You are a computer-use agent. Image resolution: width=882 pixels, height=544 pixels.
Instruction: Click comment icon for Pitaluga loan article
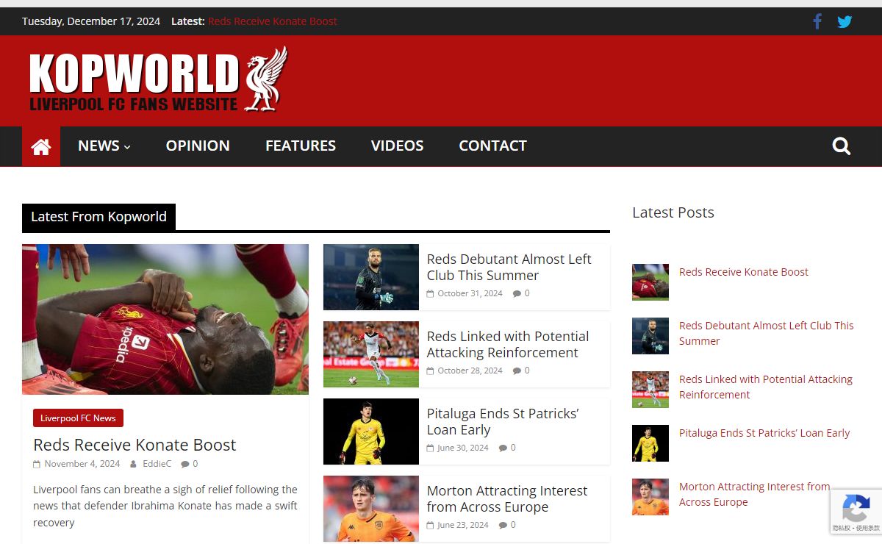click(503, 448)
